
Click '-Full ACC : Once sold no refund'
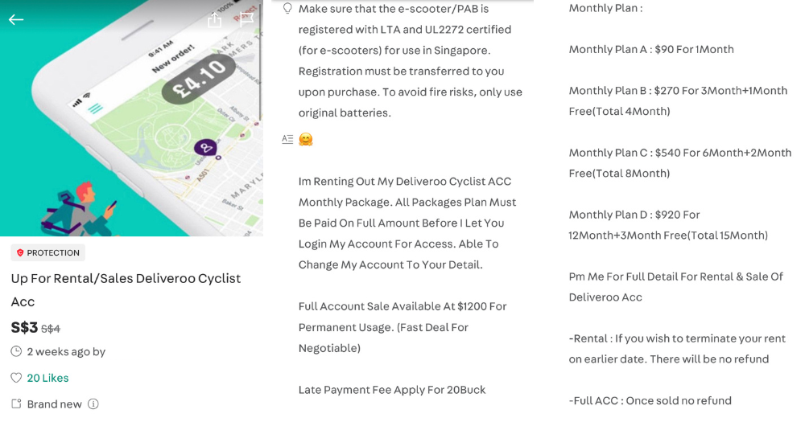click(650, 401)
